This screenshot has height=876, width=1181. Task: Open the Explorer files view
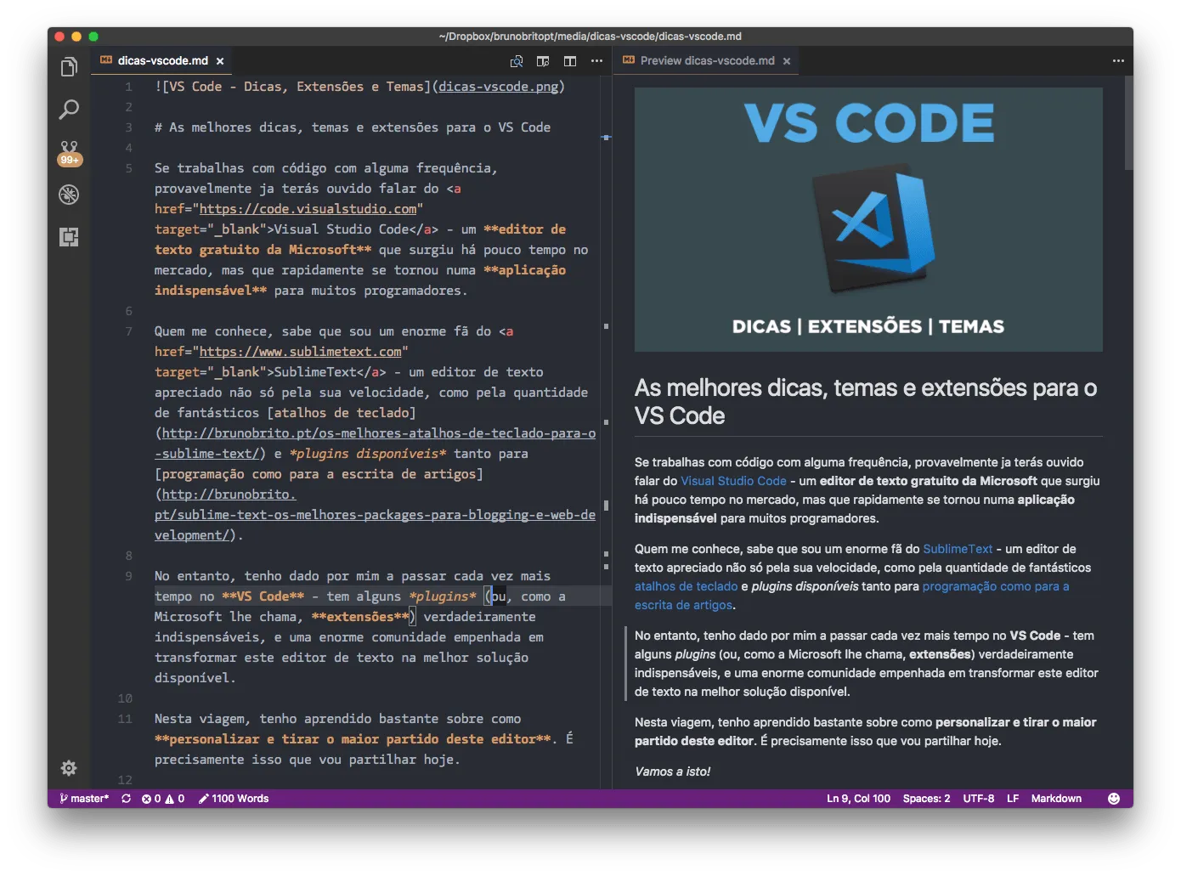pos(69,67)
